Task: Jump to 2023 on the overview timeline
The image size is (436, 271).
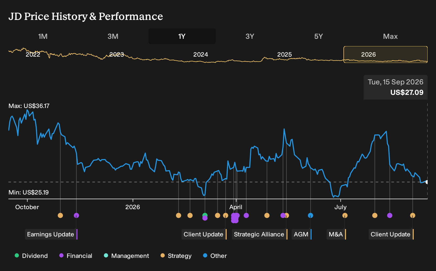Action: point(116,55)
